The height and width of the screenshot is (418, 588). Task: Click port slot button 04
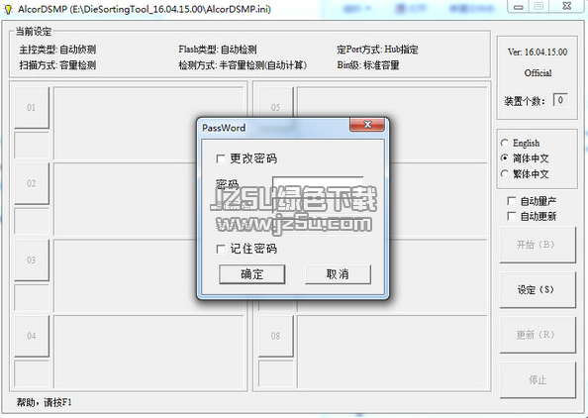coord(32,336)
